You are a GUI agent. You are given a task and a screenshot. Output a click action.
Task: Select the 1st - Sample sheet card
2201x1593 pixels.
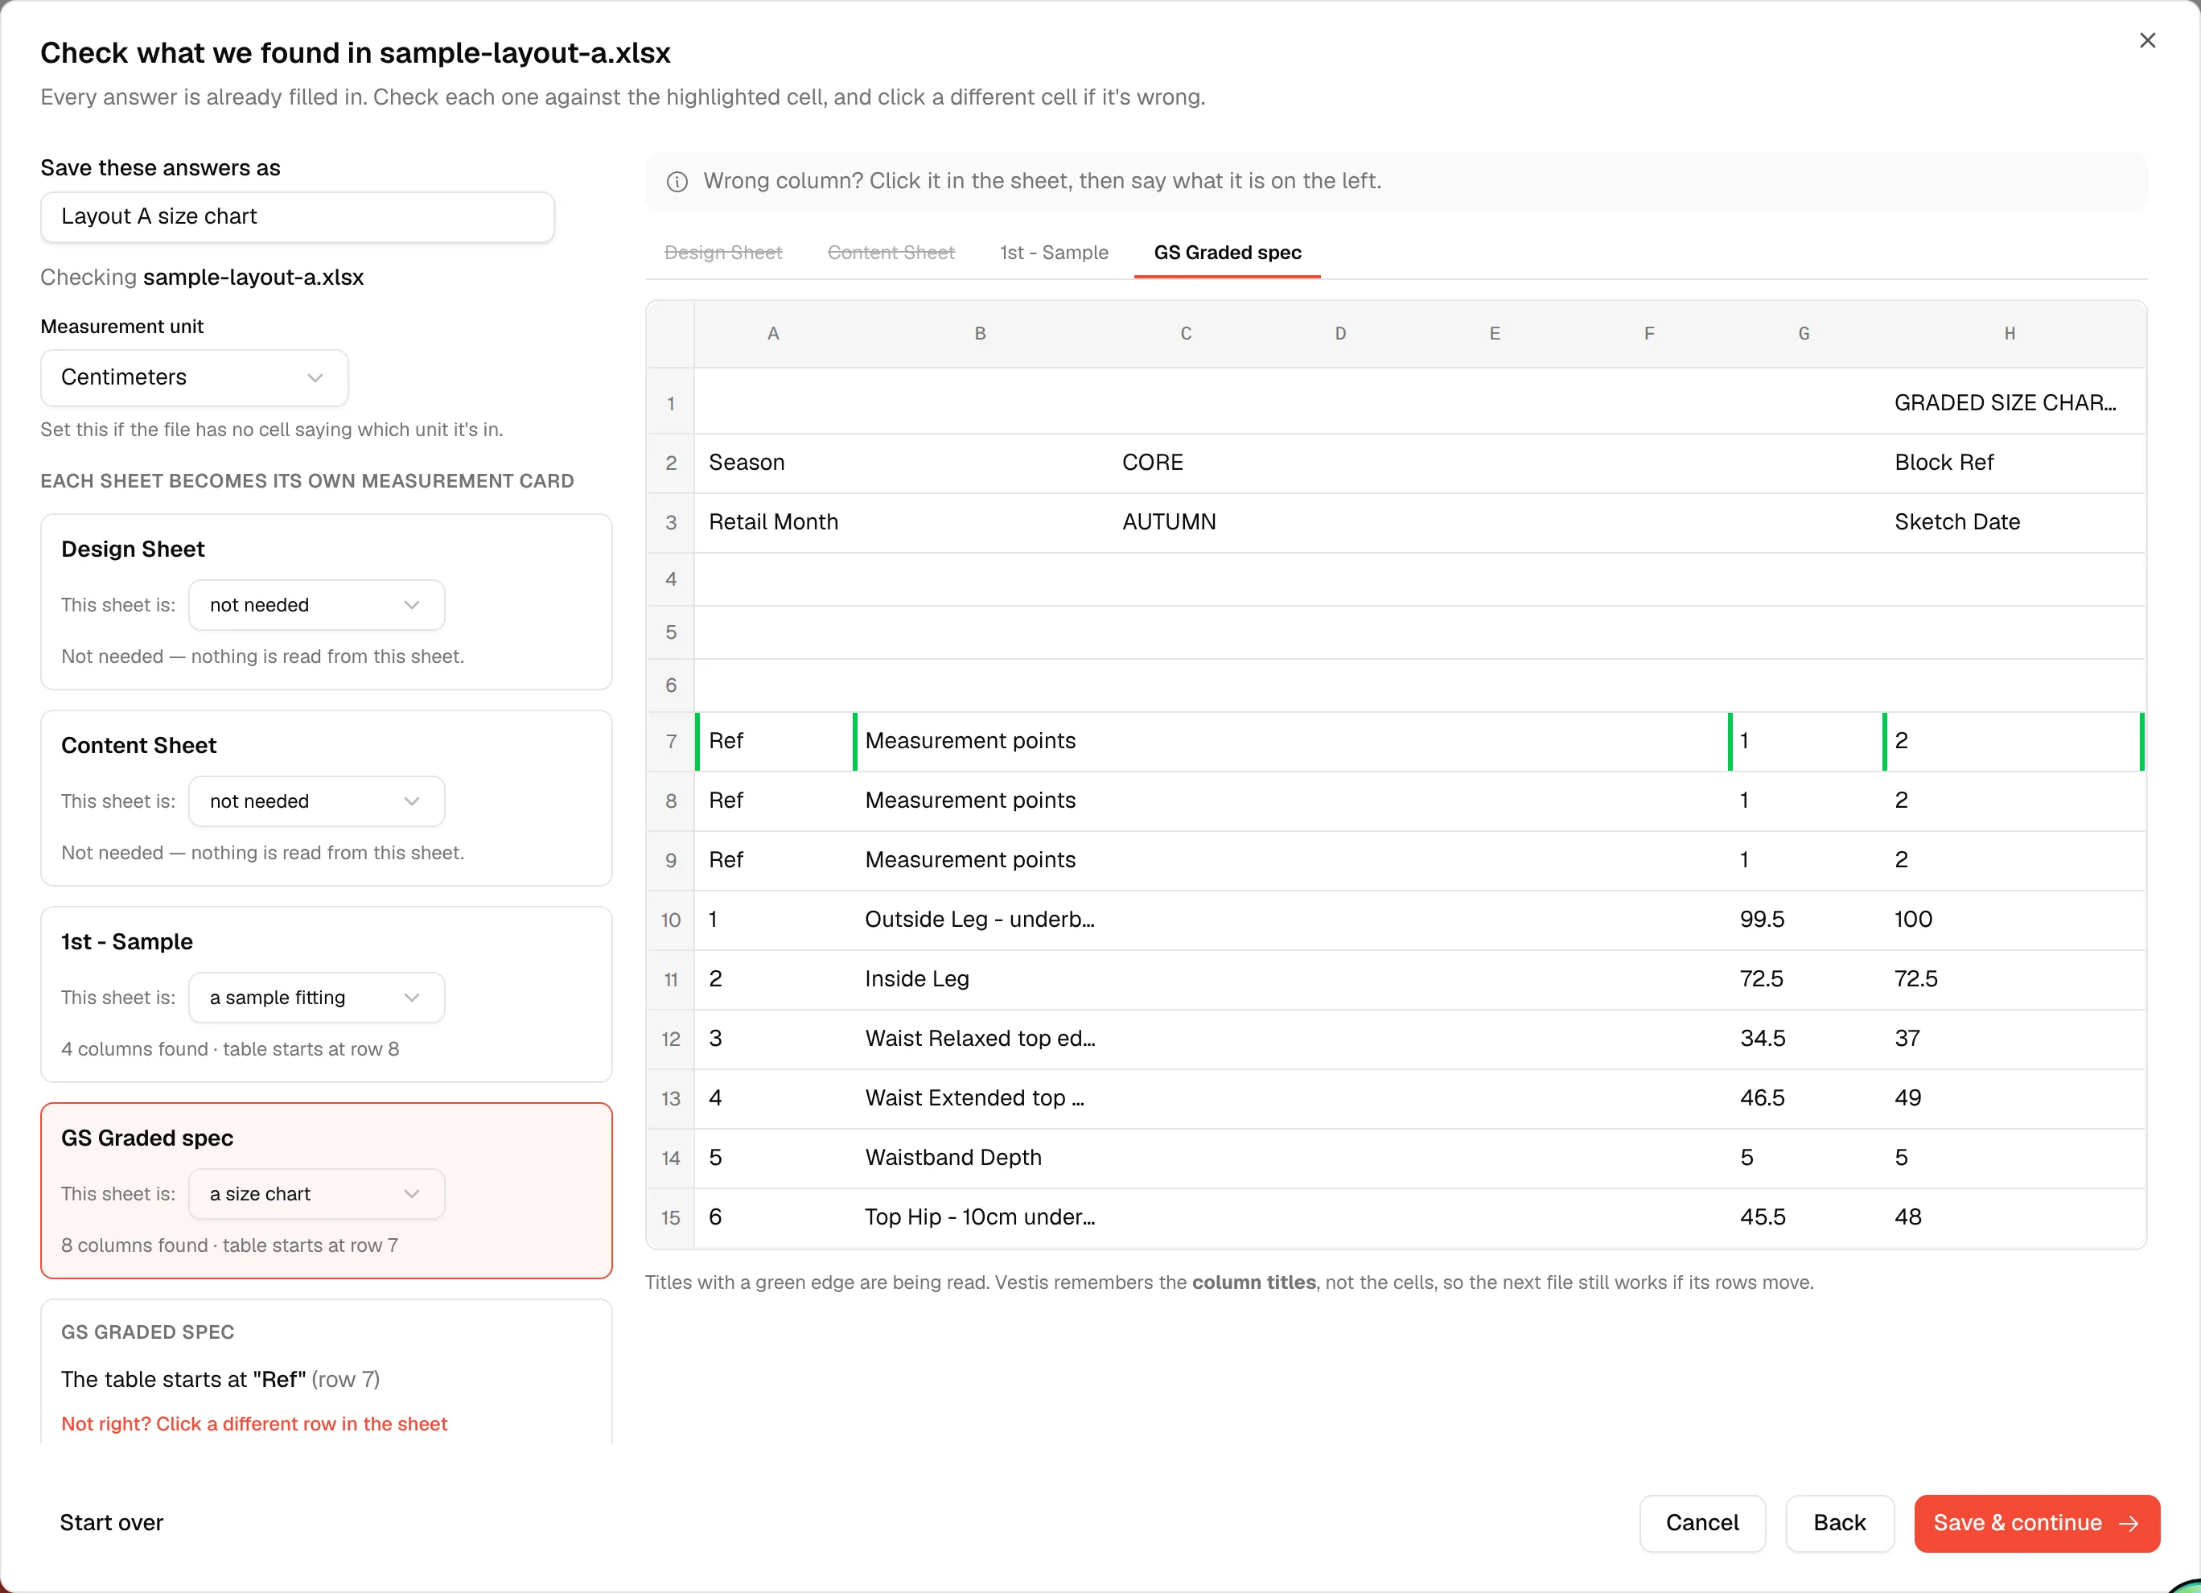point(326,994)
